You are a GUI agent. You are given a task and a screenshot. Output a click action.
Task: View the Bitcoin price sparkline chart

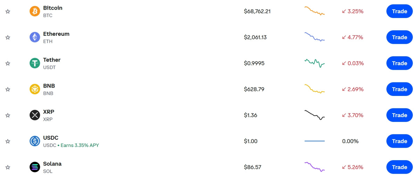pos(315,10)
